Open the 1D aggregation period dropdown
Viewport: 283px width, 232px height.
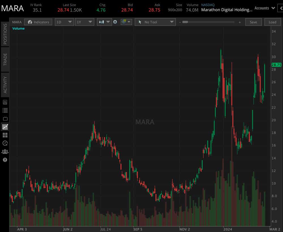64,22
